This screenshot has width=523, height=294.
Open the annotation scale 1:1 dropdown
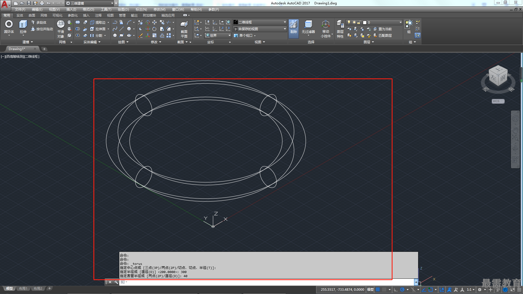471,290
